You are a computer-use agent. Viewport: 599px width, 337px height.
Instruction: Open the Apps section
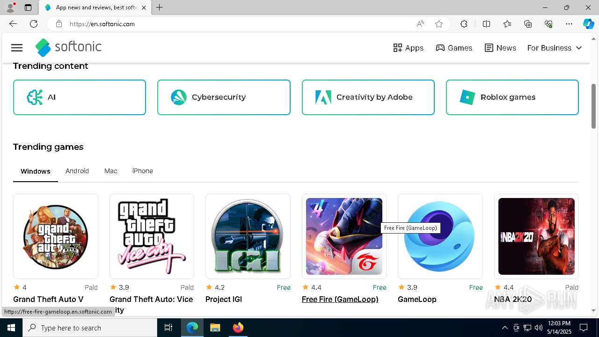coord(408,48)
